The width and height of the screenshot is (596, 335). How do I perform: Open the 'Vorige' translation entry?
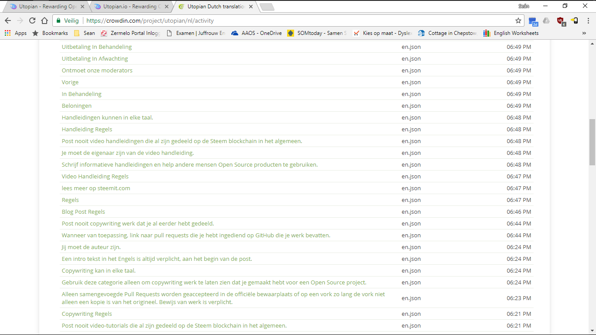click(x=70, y=82)
